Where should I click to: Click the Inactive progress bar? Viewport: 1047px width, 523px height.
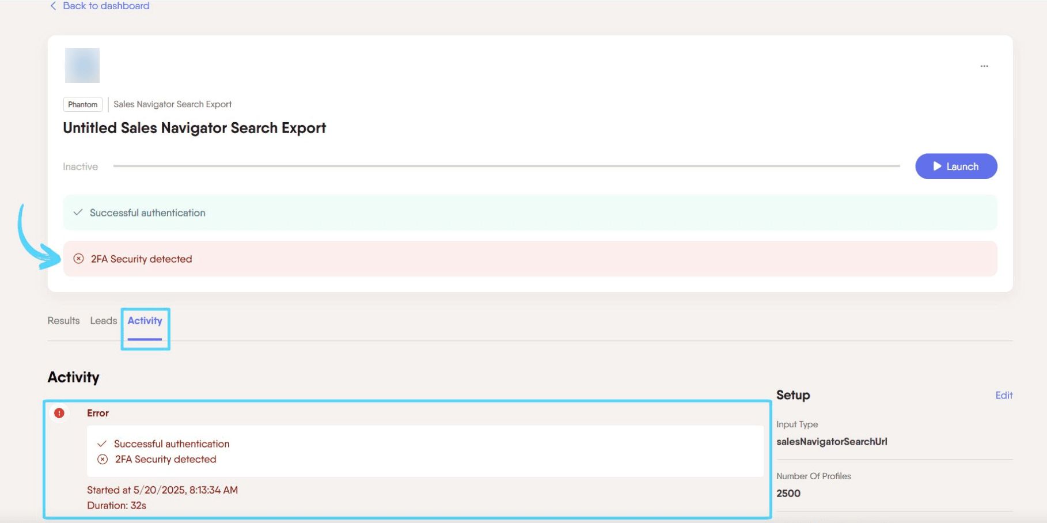(x=506, y=166)
